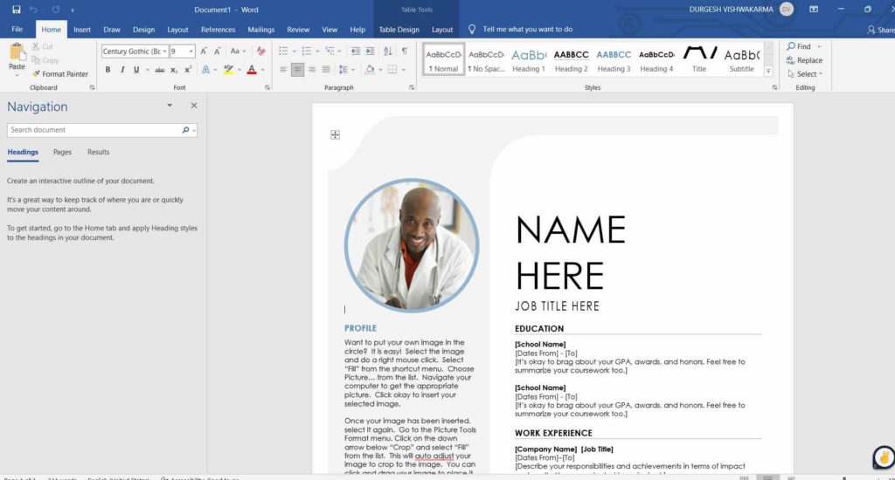Switch to the Design tab
Viewport: 895px width, 480px height.
pos(144,30)
